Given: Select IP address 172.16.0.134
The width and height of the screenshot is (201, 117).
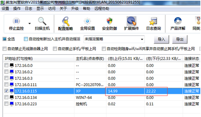Looking at the screenshot, I should point(26,97).
